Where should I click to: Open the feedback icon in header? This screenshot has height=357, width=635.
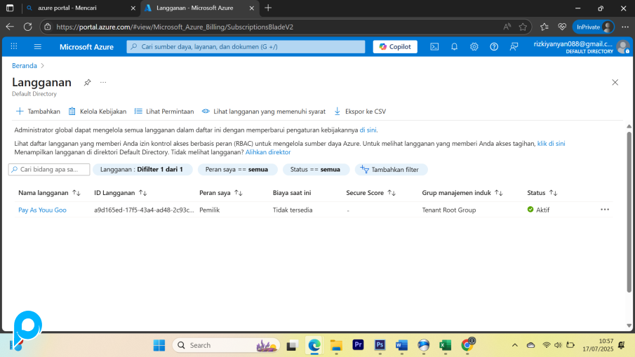point(514,47)
